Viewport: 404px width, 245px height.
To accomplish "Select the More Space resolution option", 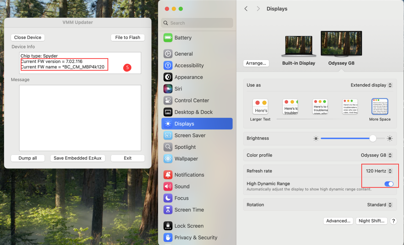I will [380, 107].
